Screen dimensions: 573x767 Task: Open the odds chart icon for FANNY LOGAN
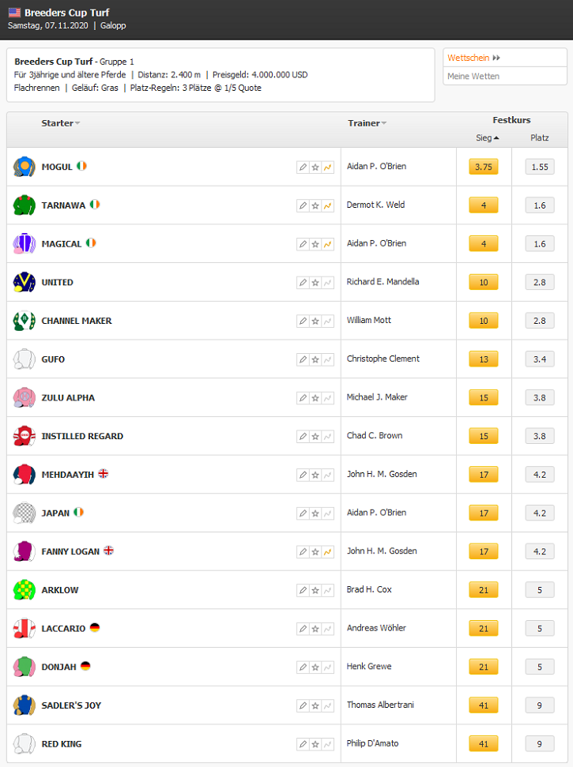(x=327, y=552)
